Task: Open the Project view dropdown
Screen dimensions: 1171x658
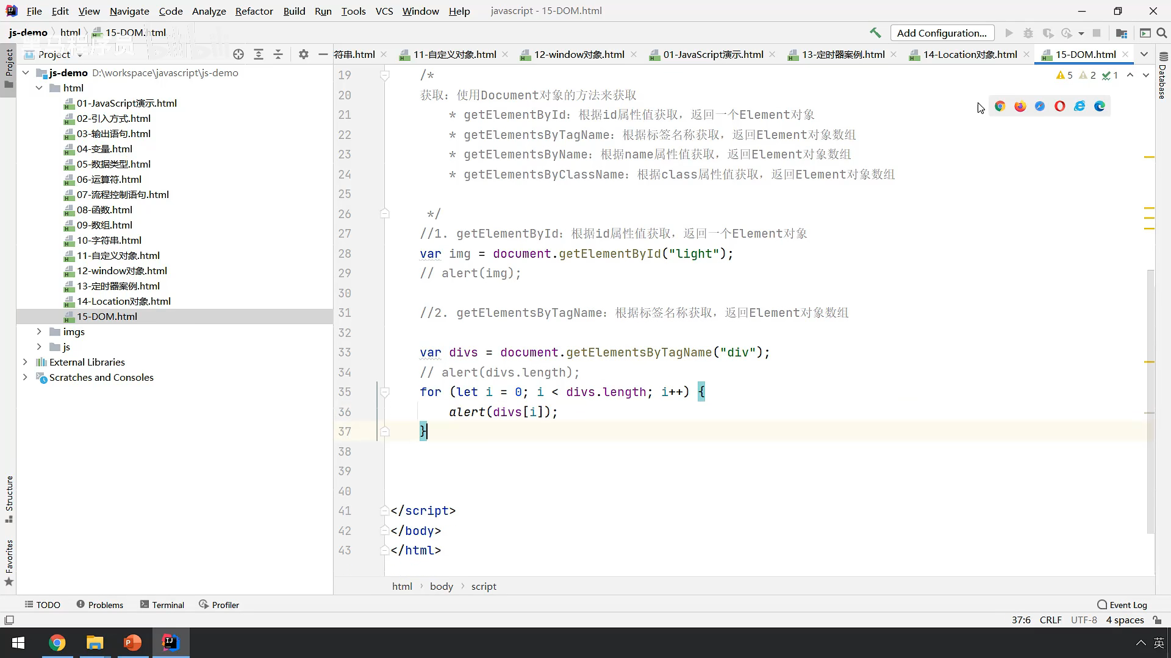Action: pyautogui.click(x=80, y=55)
